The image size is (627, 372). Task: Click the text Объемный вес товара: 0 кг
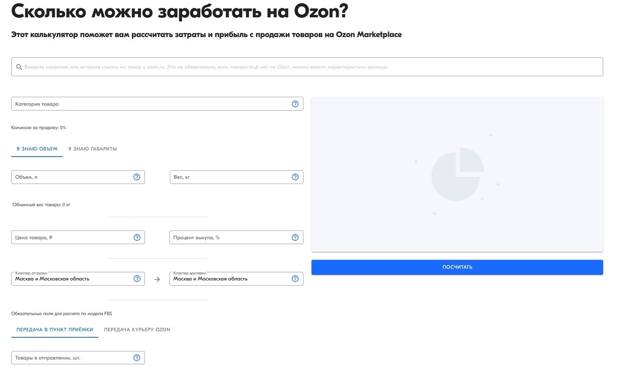tap(41, 205)
